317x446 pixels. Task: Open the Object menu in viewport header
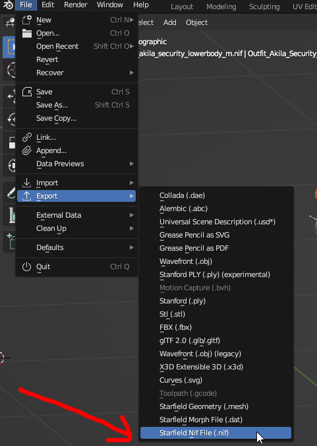(x=196, y=22)
